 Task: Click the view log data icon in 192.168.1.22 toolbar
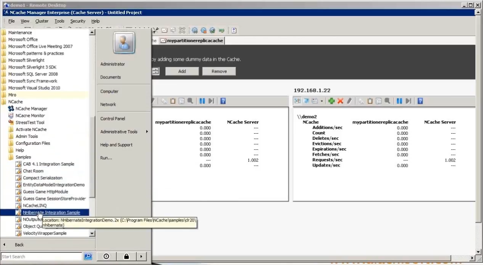coord(306,101)
